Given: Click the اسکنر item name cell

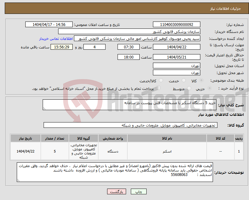Looking at the screenshot, I should (x=167, y=151).
